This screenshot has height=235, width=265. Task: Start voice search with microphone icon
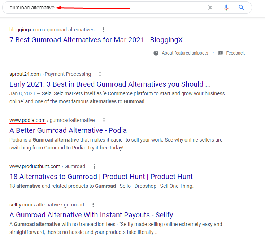[x=226, y=8]
